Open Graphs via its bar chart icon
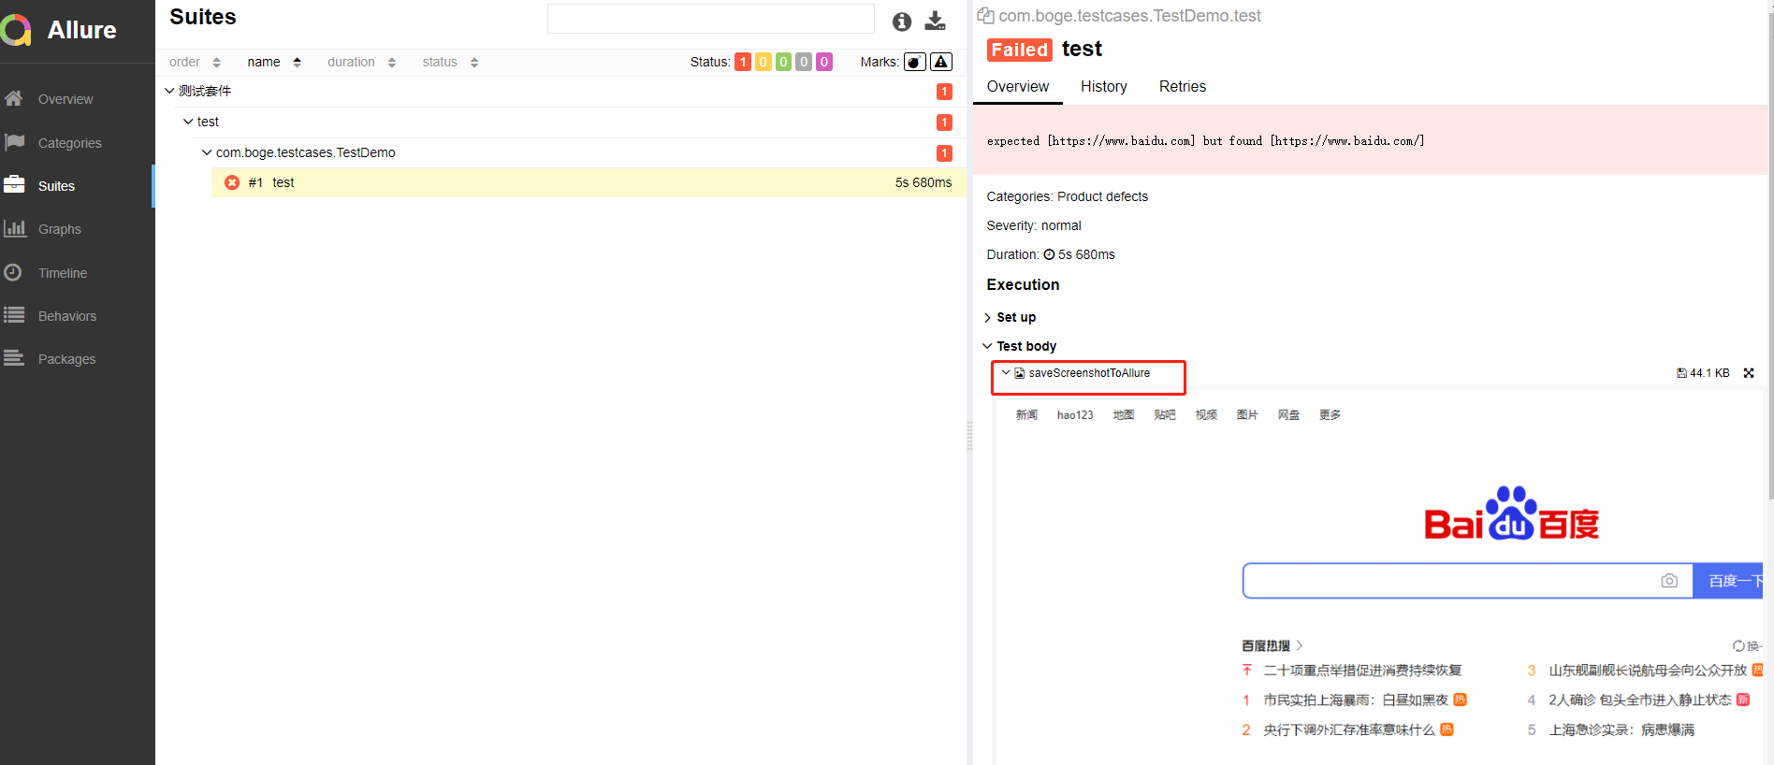This screenshot has height=765, width=1774. point(14,228)
